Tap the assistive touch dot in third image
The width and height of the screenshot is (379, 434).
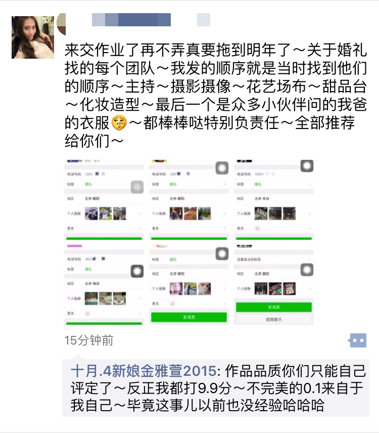tap(307, 166)
